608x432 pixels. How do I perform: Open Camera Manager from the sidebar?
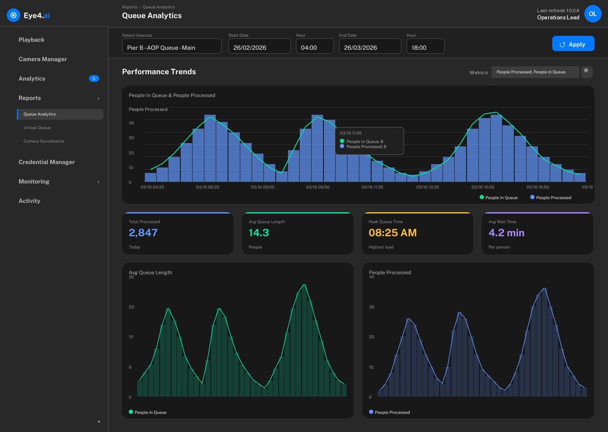(43, 59)
